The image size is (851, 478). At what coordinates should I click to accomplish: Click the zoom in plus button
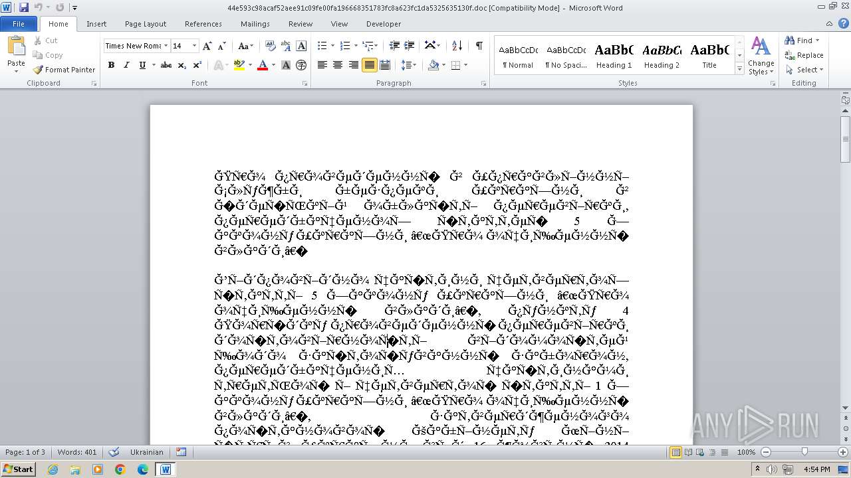click(844, 452)
